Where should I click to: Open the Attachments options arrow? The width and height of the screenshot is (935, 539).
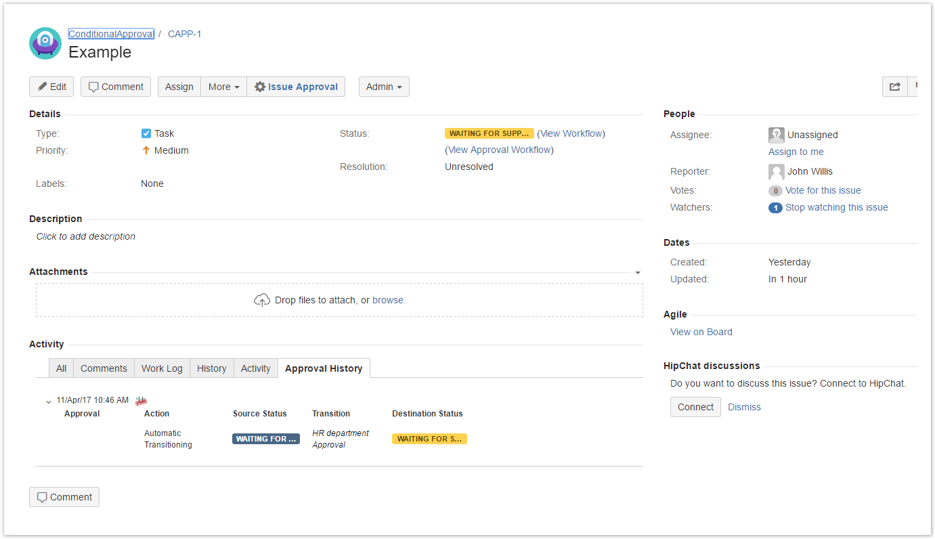tap(637, 272)
